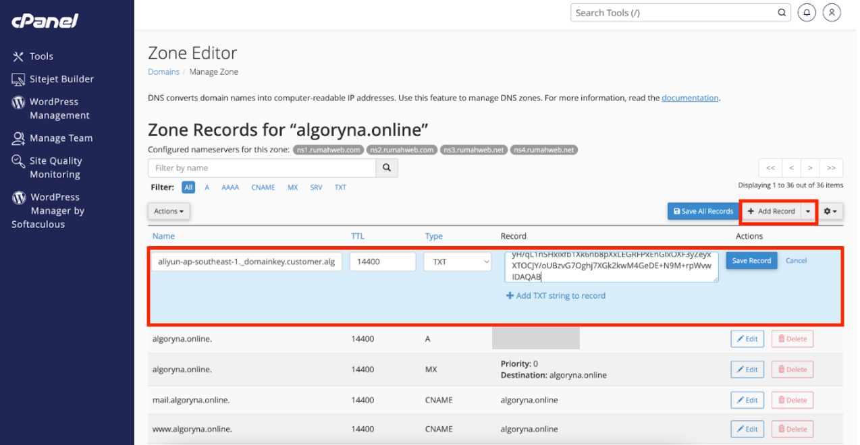Open the notifications bell

806,13
